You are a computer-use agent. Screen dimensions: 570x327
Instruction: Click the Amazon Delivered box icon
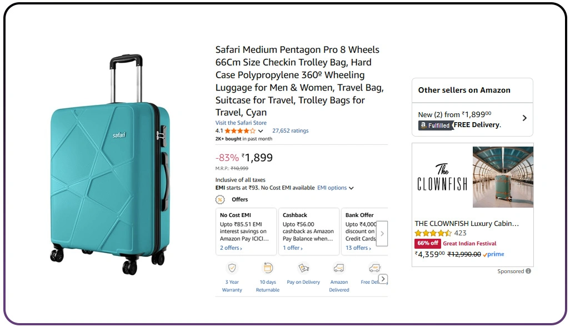point(339,268)
